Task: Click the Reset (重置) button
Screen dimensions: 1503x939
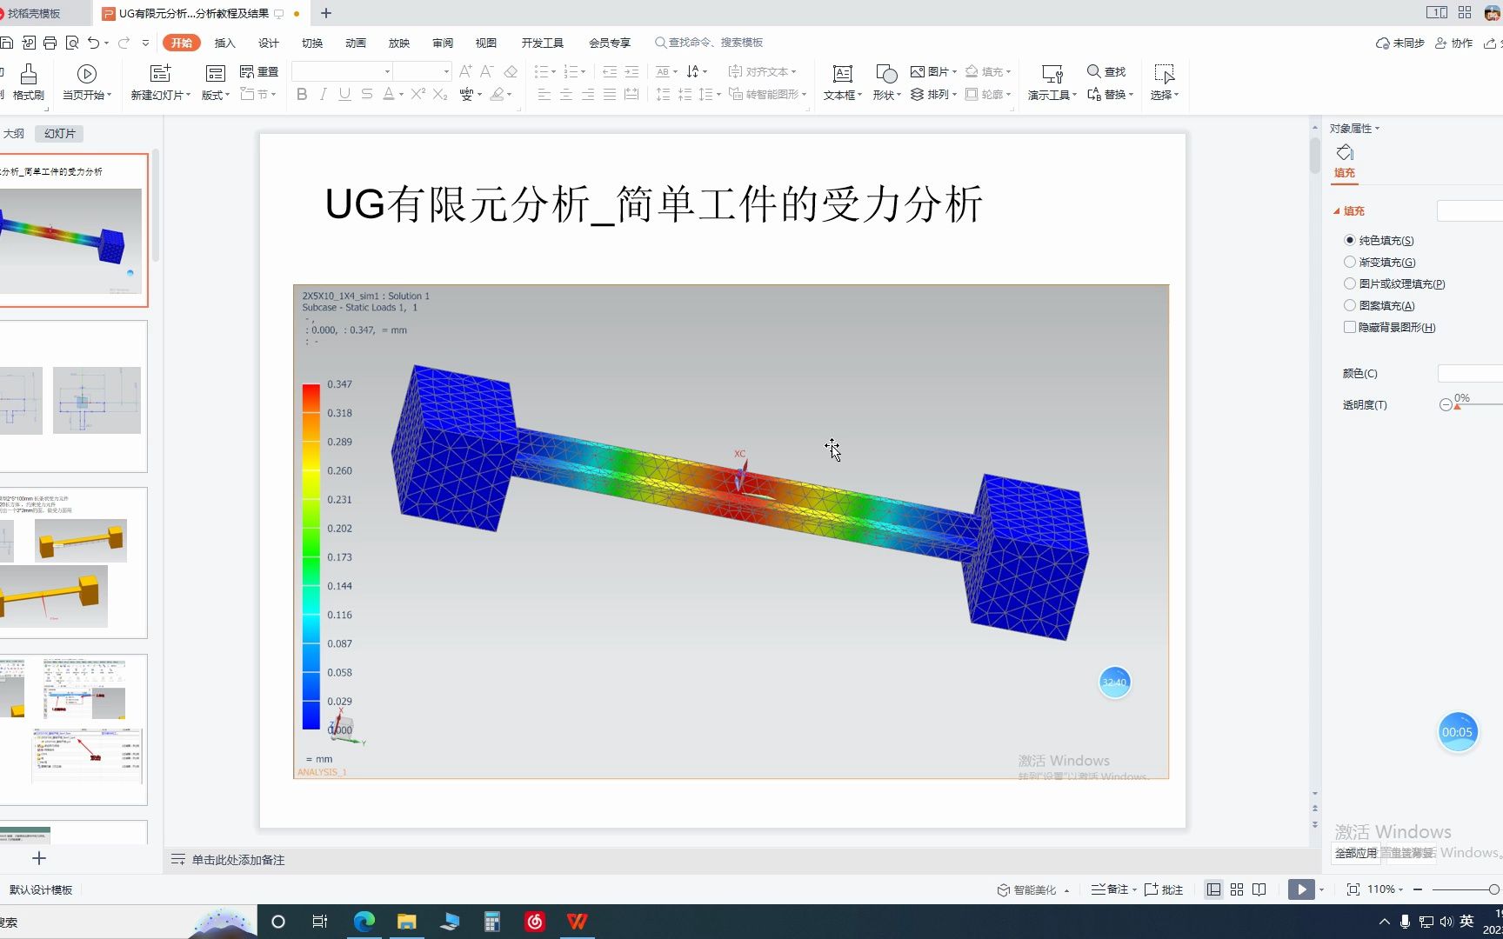Action: [259, 71]
